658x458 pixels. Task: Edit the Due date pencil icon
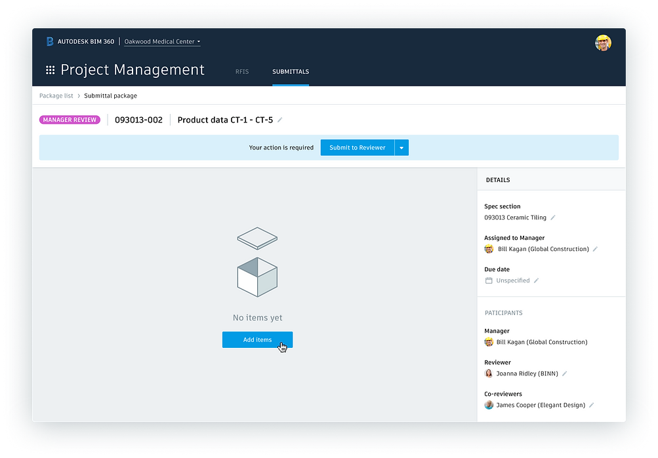click(536, 280)
